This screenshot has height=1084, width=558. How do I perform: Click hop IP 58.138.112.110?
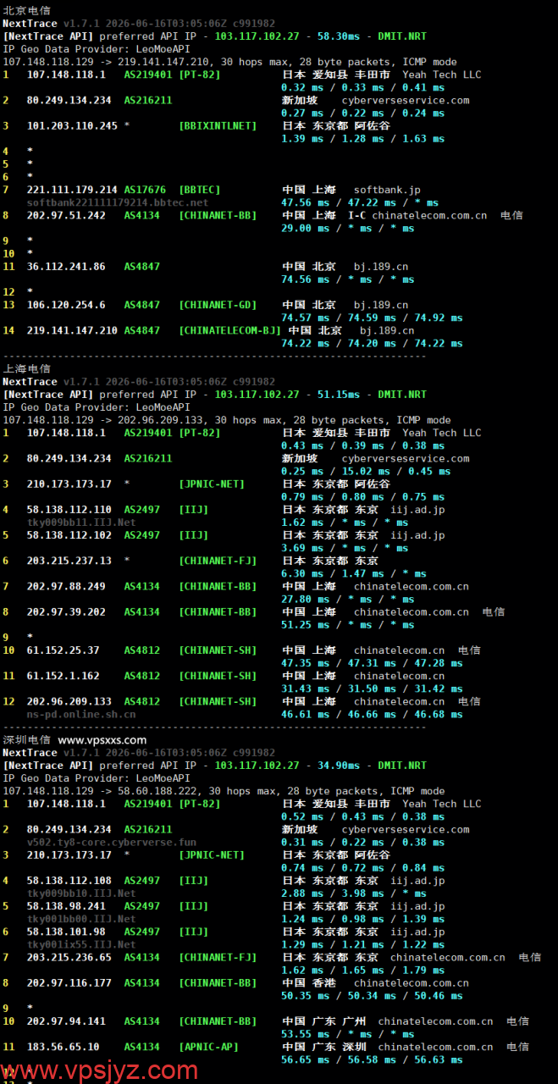point(69,510)
